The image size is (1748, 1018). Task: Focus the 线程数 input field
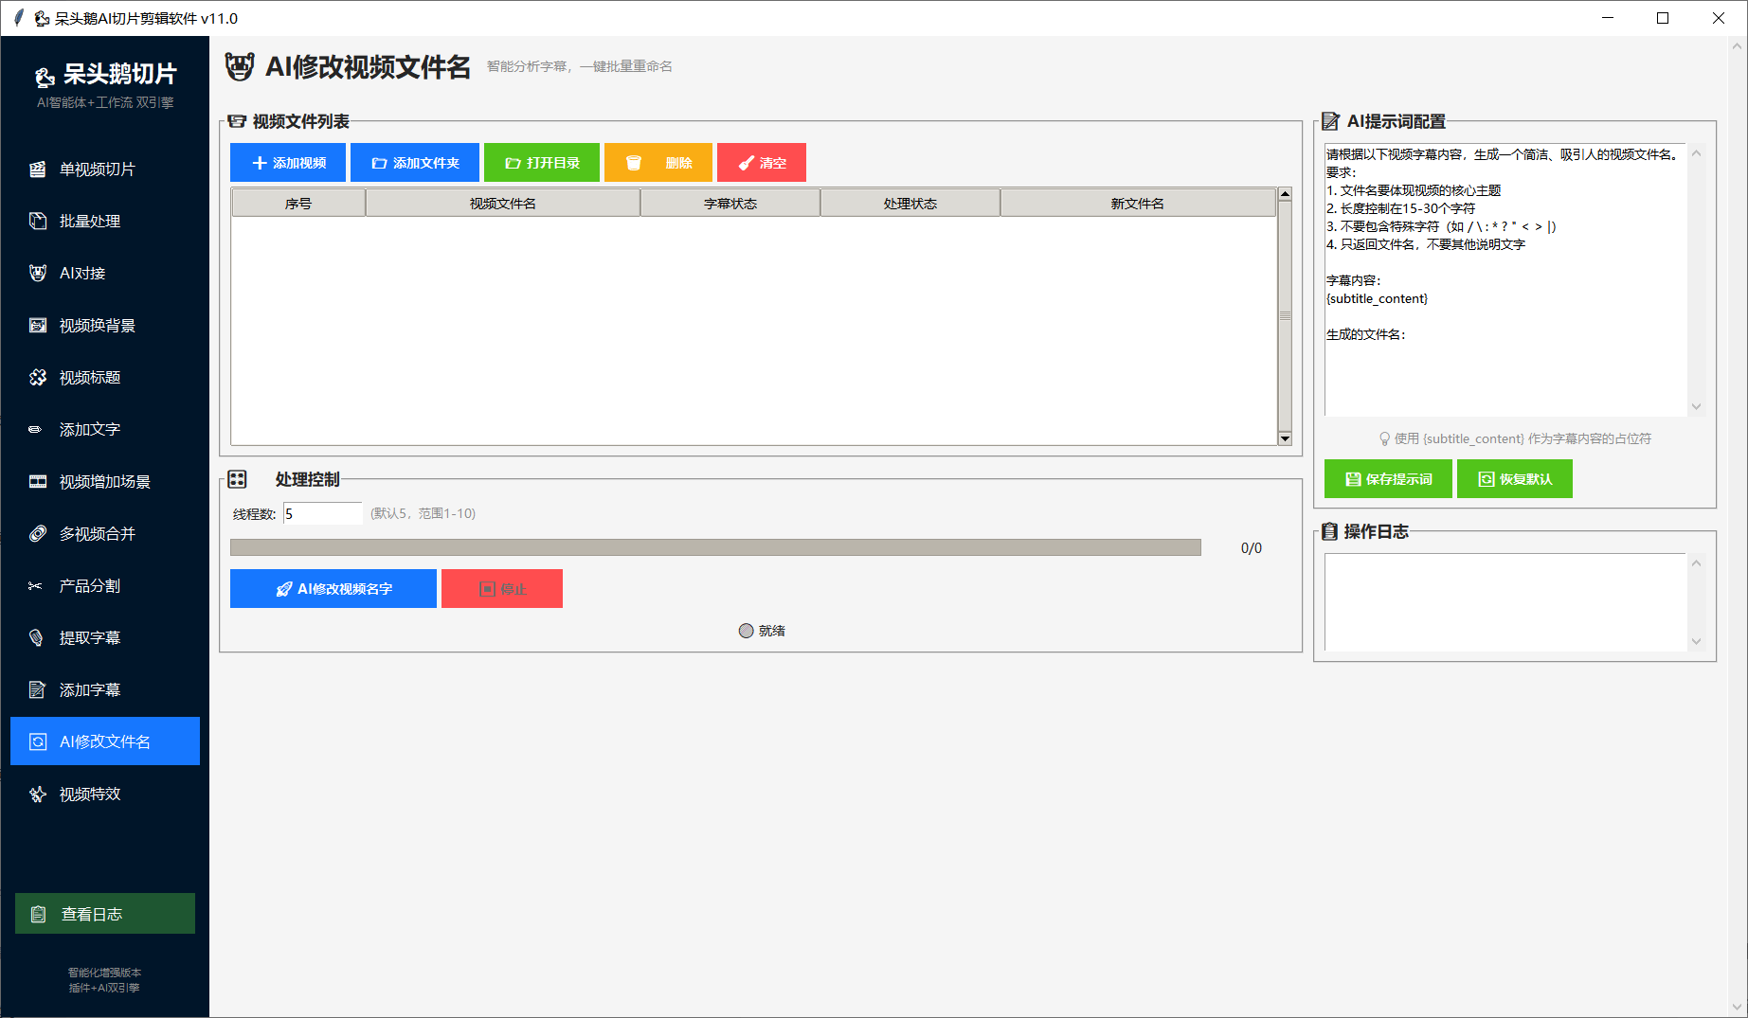pos(322,514)
